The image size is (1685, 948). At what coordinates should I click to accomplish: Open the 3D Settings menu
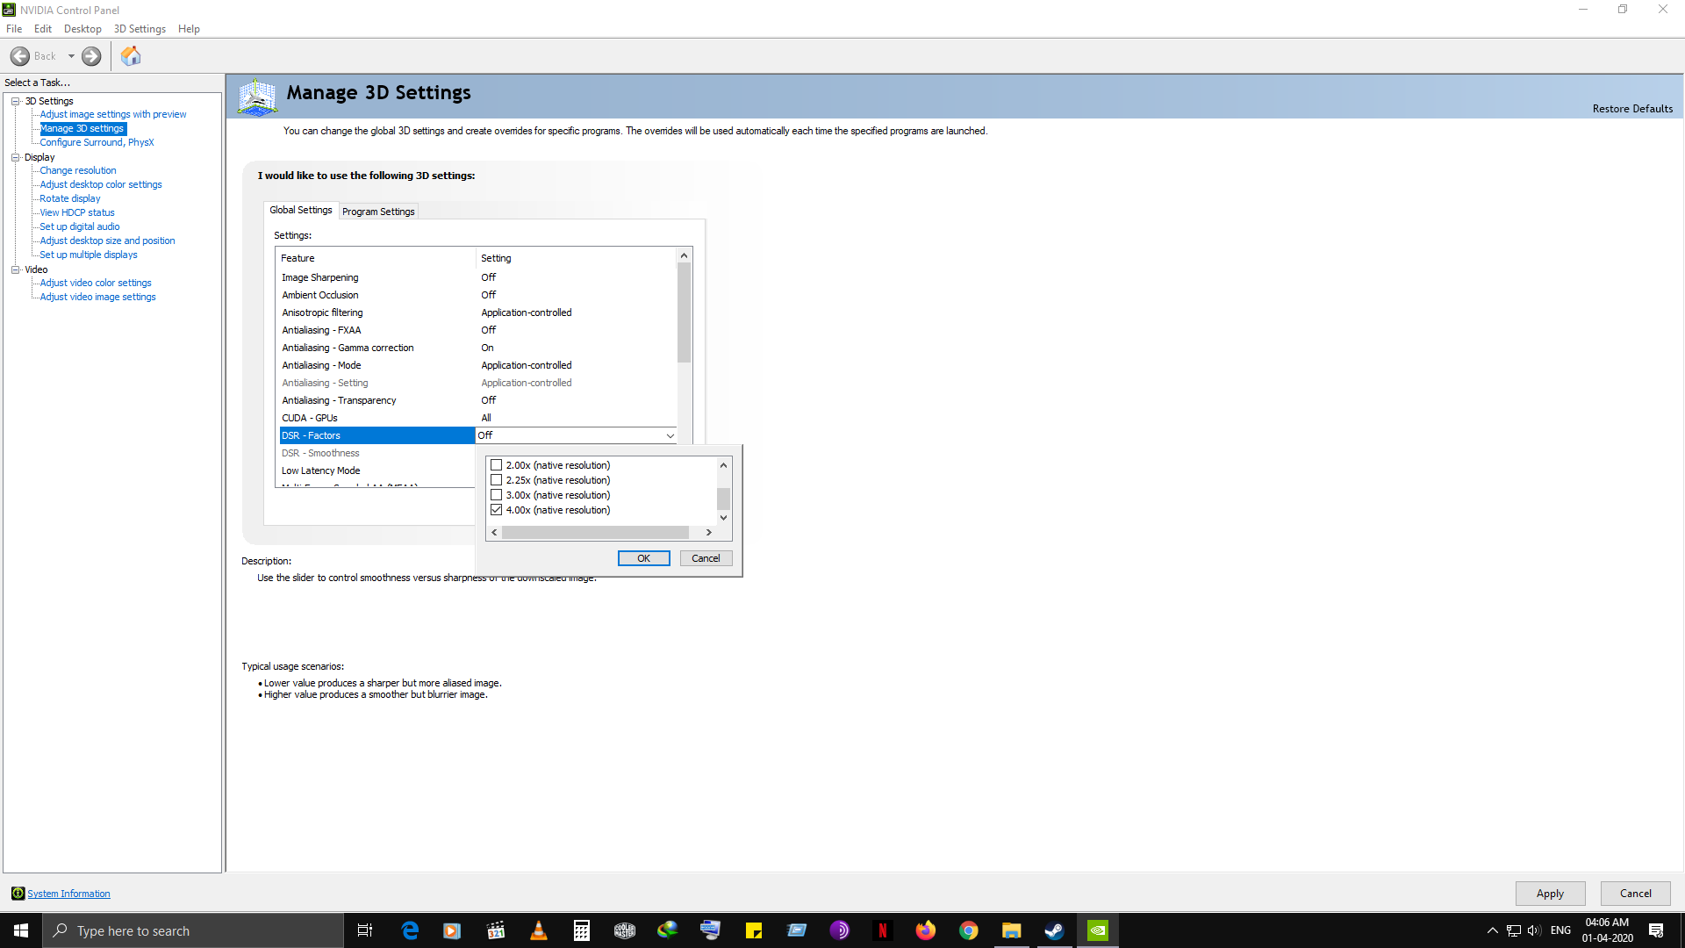click(x=140, y=29)
